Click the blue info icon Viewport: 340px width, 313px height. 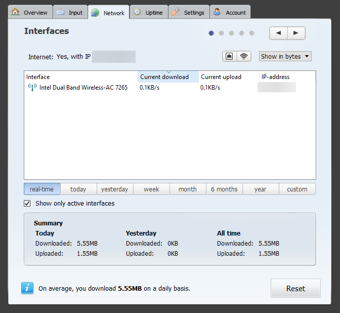point(27,288)
